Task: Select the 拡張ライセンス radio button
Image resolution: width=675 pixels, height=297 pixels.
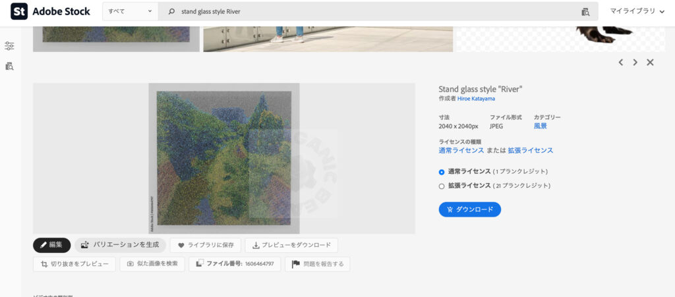Action: (x=442, y=186)
